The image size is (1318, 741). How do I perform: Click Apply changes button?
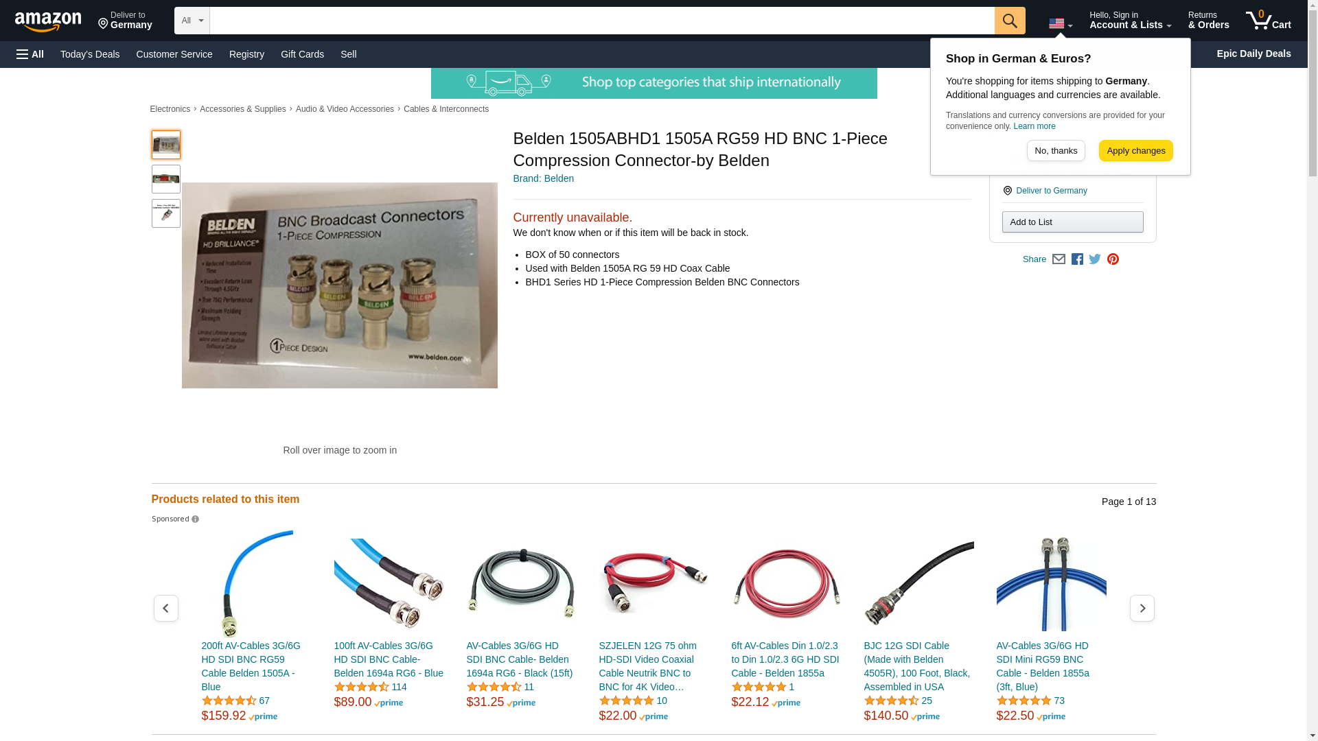(x=1136, y=151)
